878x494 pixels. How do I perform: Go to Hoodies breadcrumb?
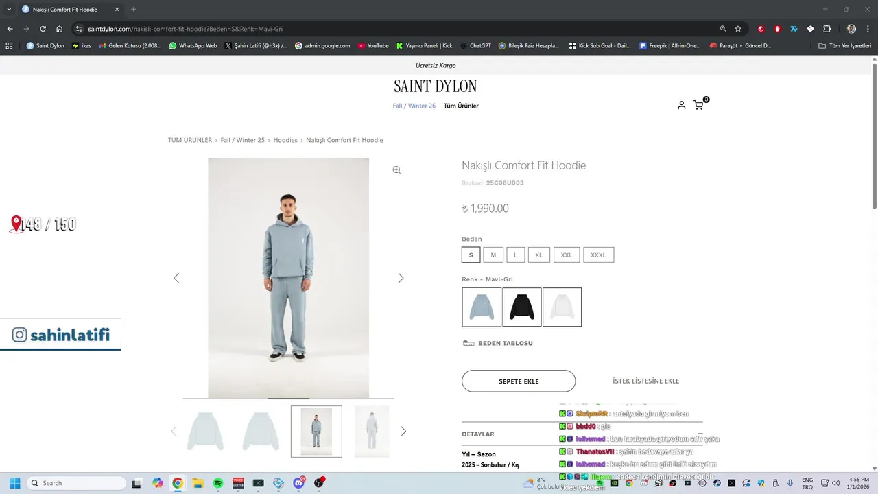pos(285,140)
